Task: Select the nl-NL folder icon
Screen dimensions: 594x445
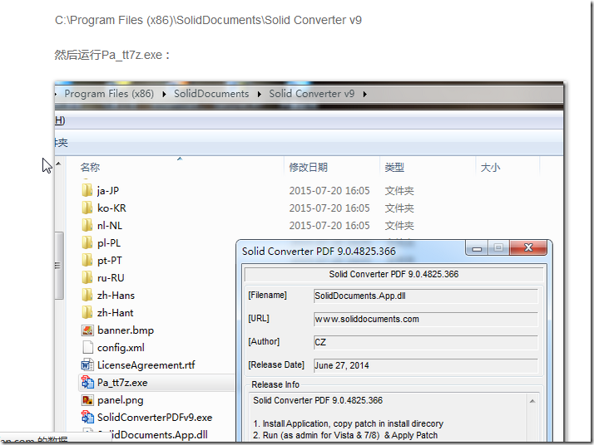Action: point(87,225)
